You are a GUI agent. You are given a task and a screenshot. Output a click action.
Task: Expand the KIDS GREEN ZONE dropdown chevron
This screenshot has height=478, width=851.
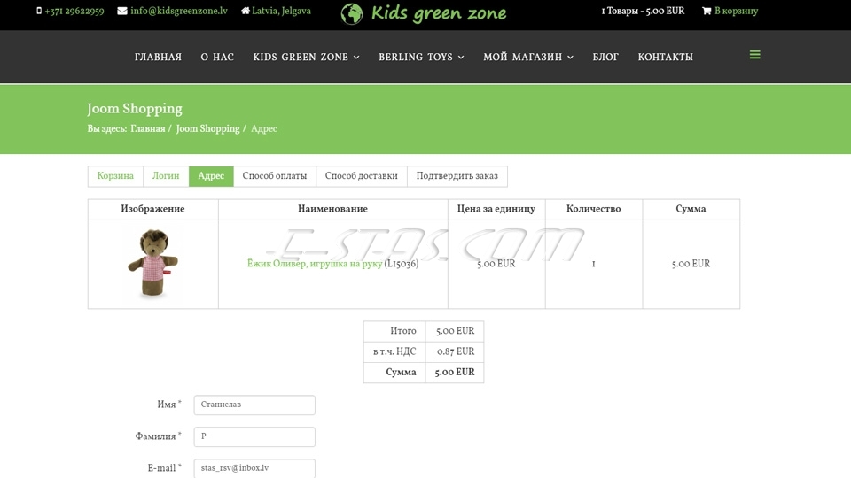(x=356, y=57)
